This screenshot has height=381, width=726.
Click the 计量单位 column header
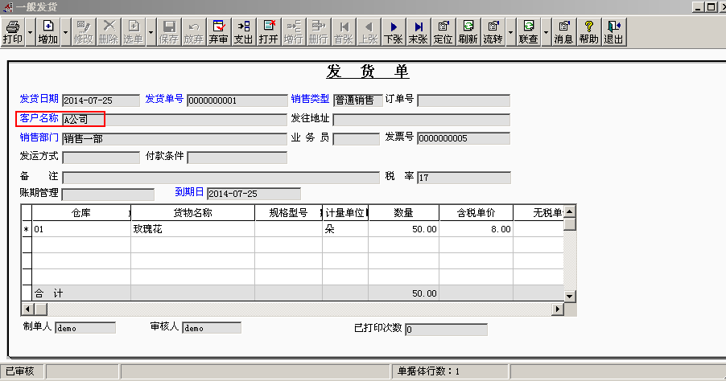pos(345,213)
